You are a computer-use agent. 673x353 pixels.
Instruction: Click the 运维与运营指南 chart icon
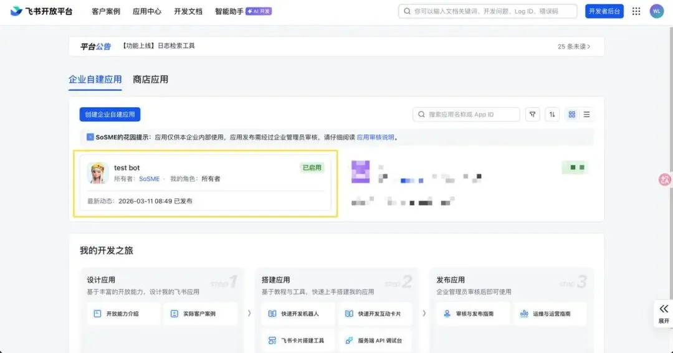click(524, 314)
